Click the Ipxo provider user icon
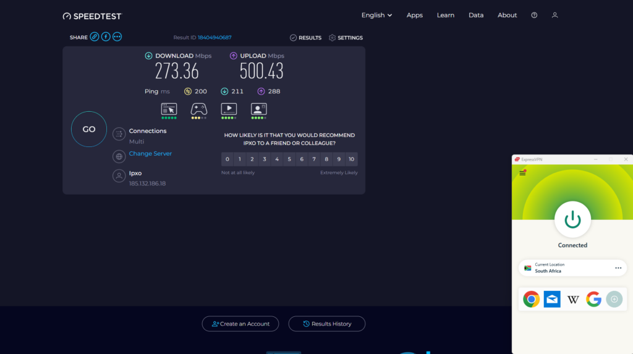The height and width of the screenshot is (354, 633). [x=119, y=176]
